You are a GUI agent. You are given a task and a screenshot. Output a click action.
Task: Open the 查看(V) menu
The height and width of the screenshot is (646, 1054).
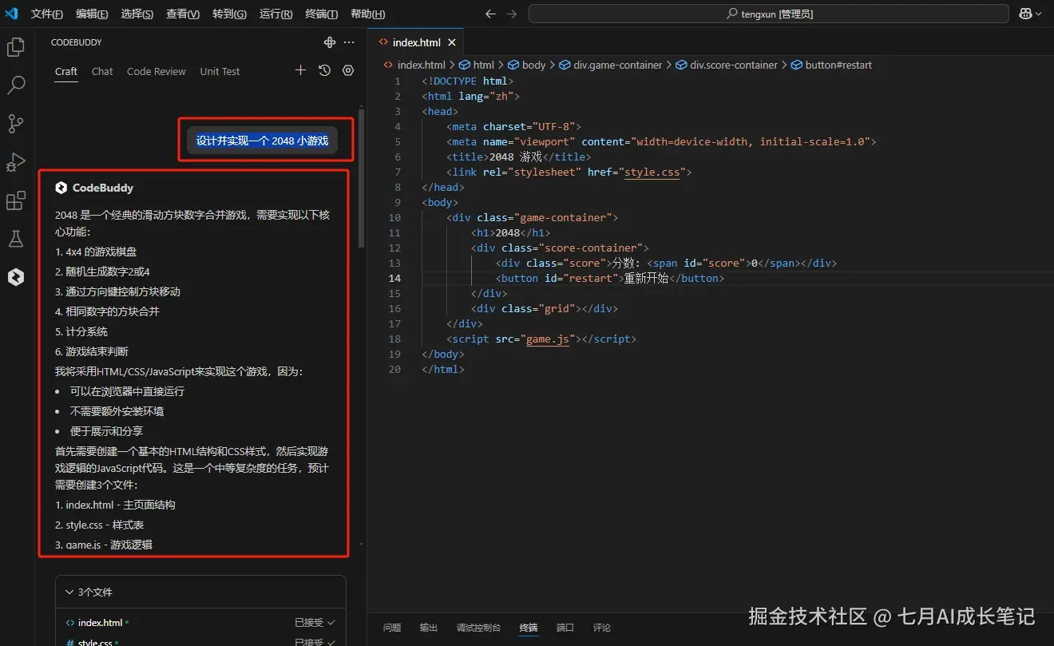(x=183, y=14)
